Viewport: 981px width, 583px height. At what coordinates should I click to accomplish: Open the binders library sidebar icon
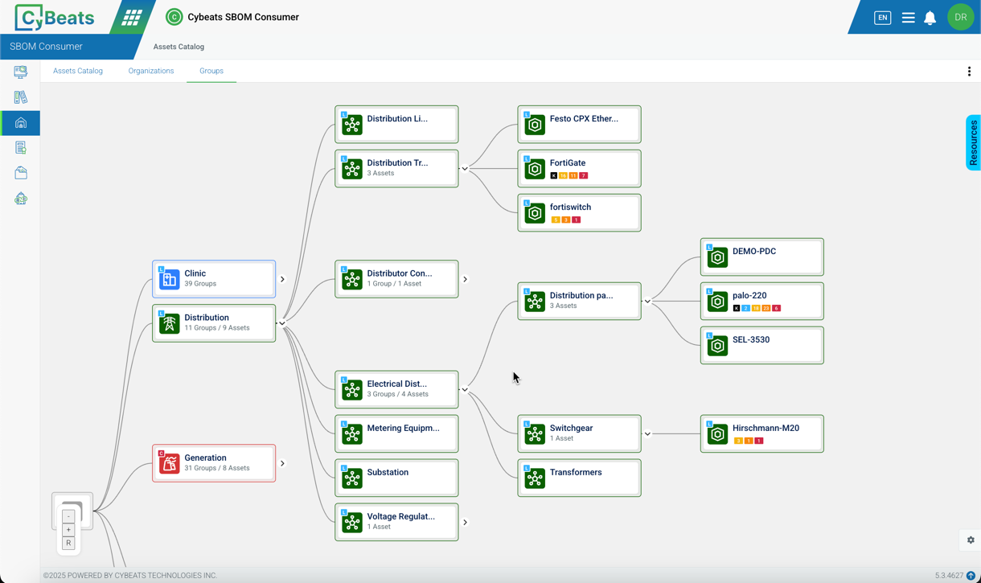pyautogui.click(x=21, y=97)
